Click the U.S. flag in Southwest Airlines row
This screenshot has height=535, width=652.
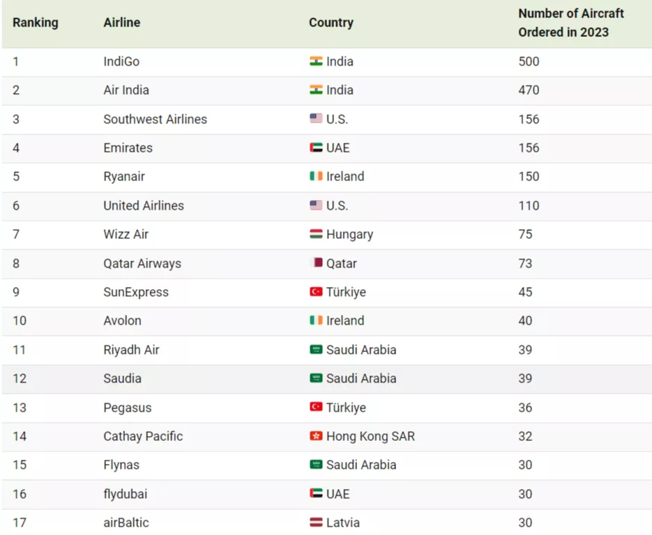click(316, 119)
